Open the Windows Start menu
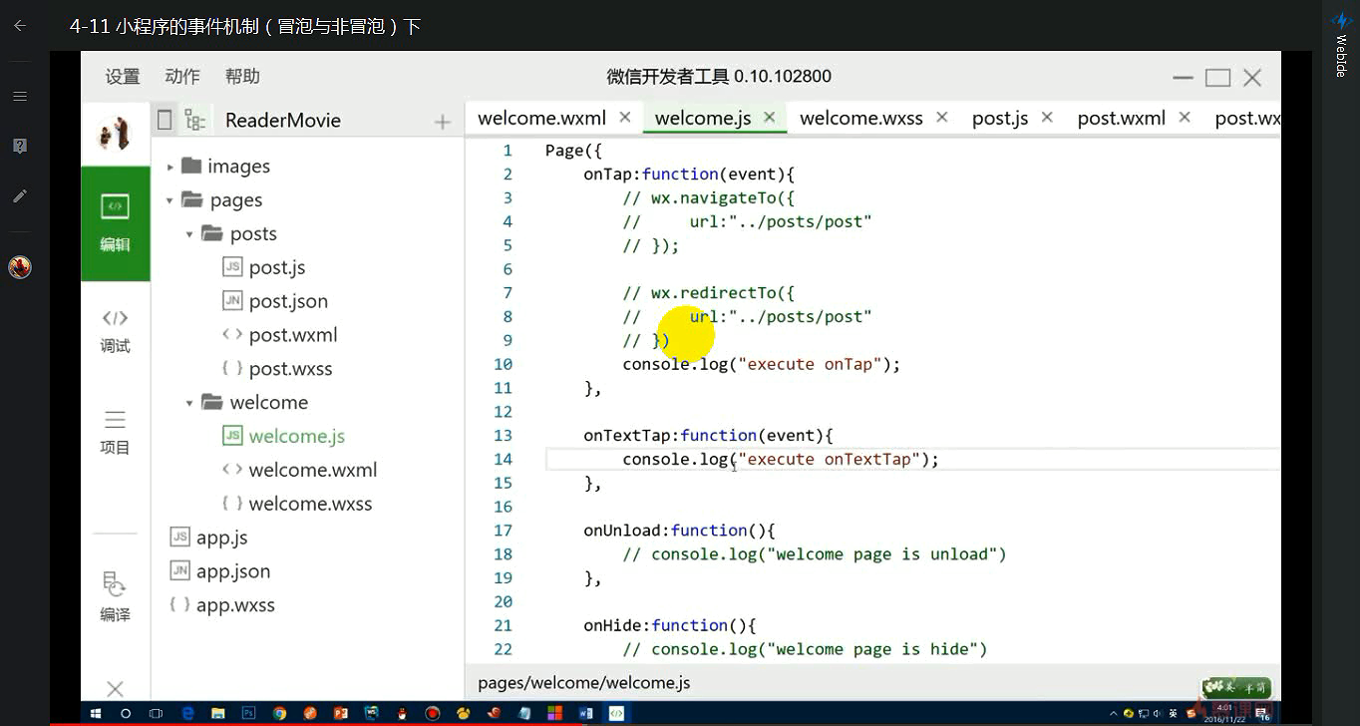The height and width of the screenshot is (726, 1360). [x=97, y=713]
